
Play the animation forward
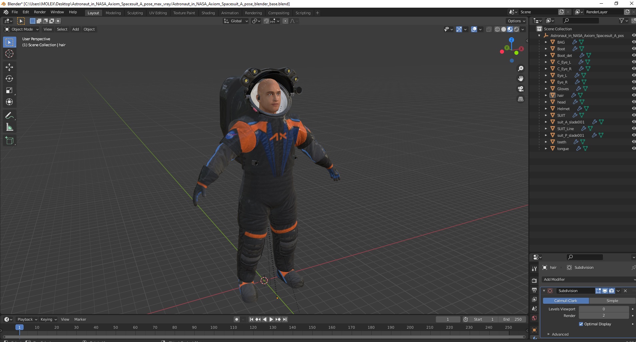click(x=271, y=319)
